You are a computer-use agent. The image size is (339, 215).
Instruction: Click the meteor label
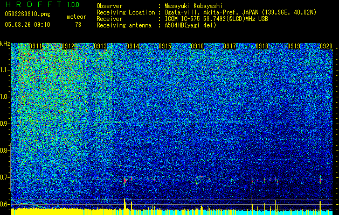pos(77,17)
